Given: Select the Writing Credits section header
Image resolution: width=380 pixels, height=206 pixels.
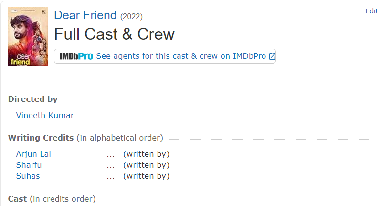Looking at the screenshot, I should (x=41, y=138).
